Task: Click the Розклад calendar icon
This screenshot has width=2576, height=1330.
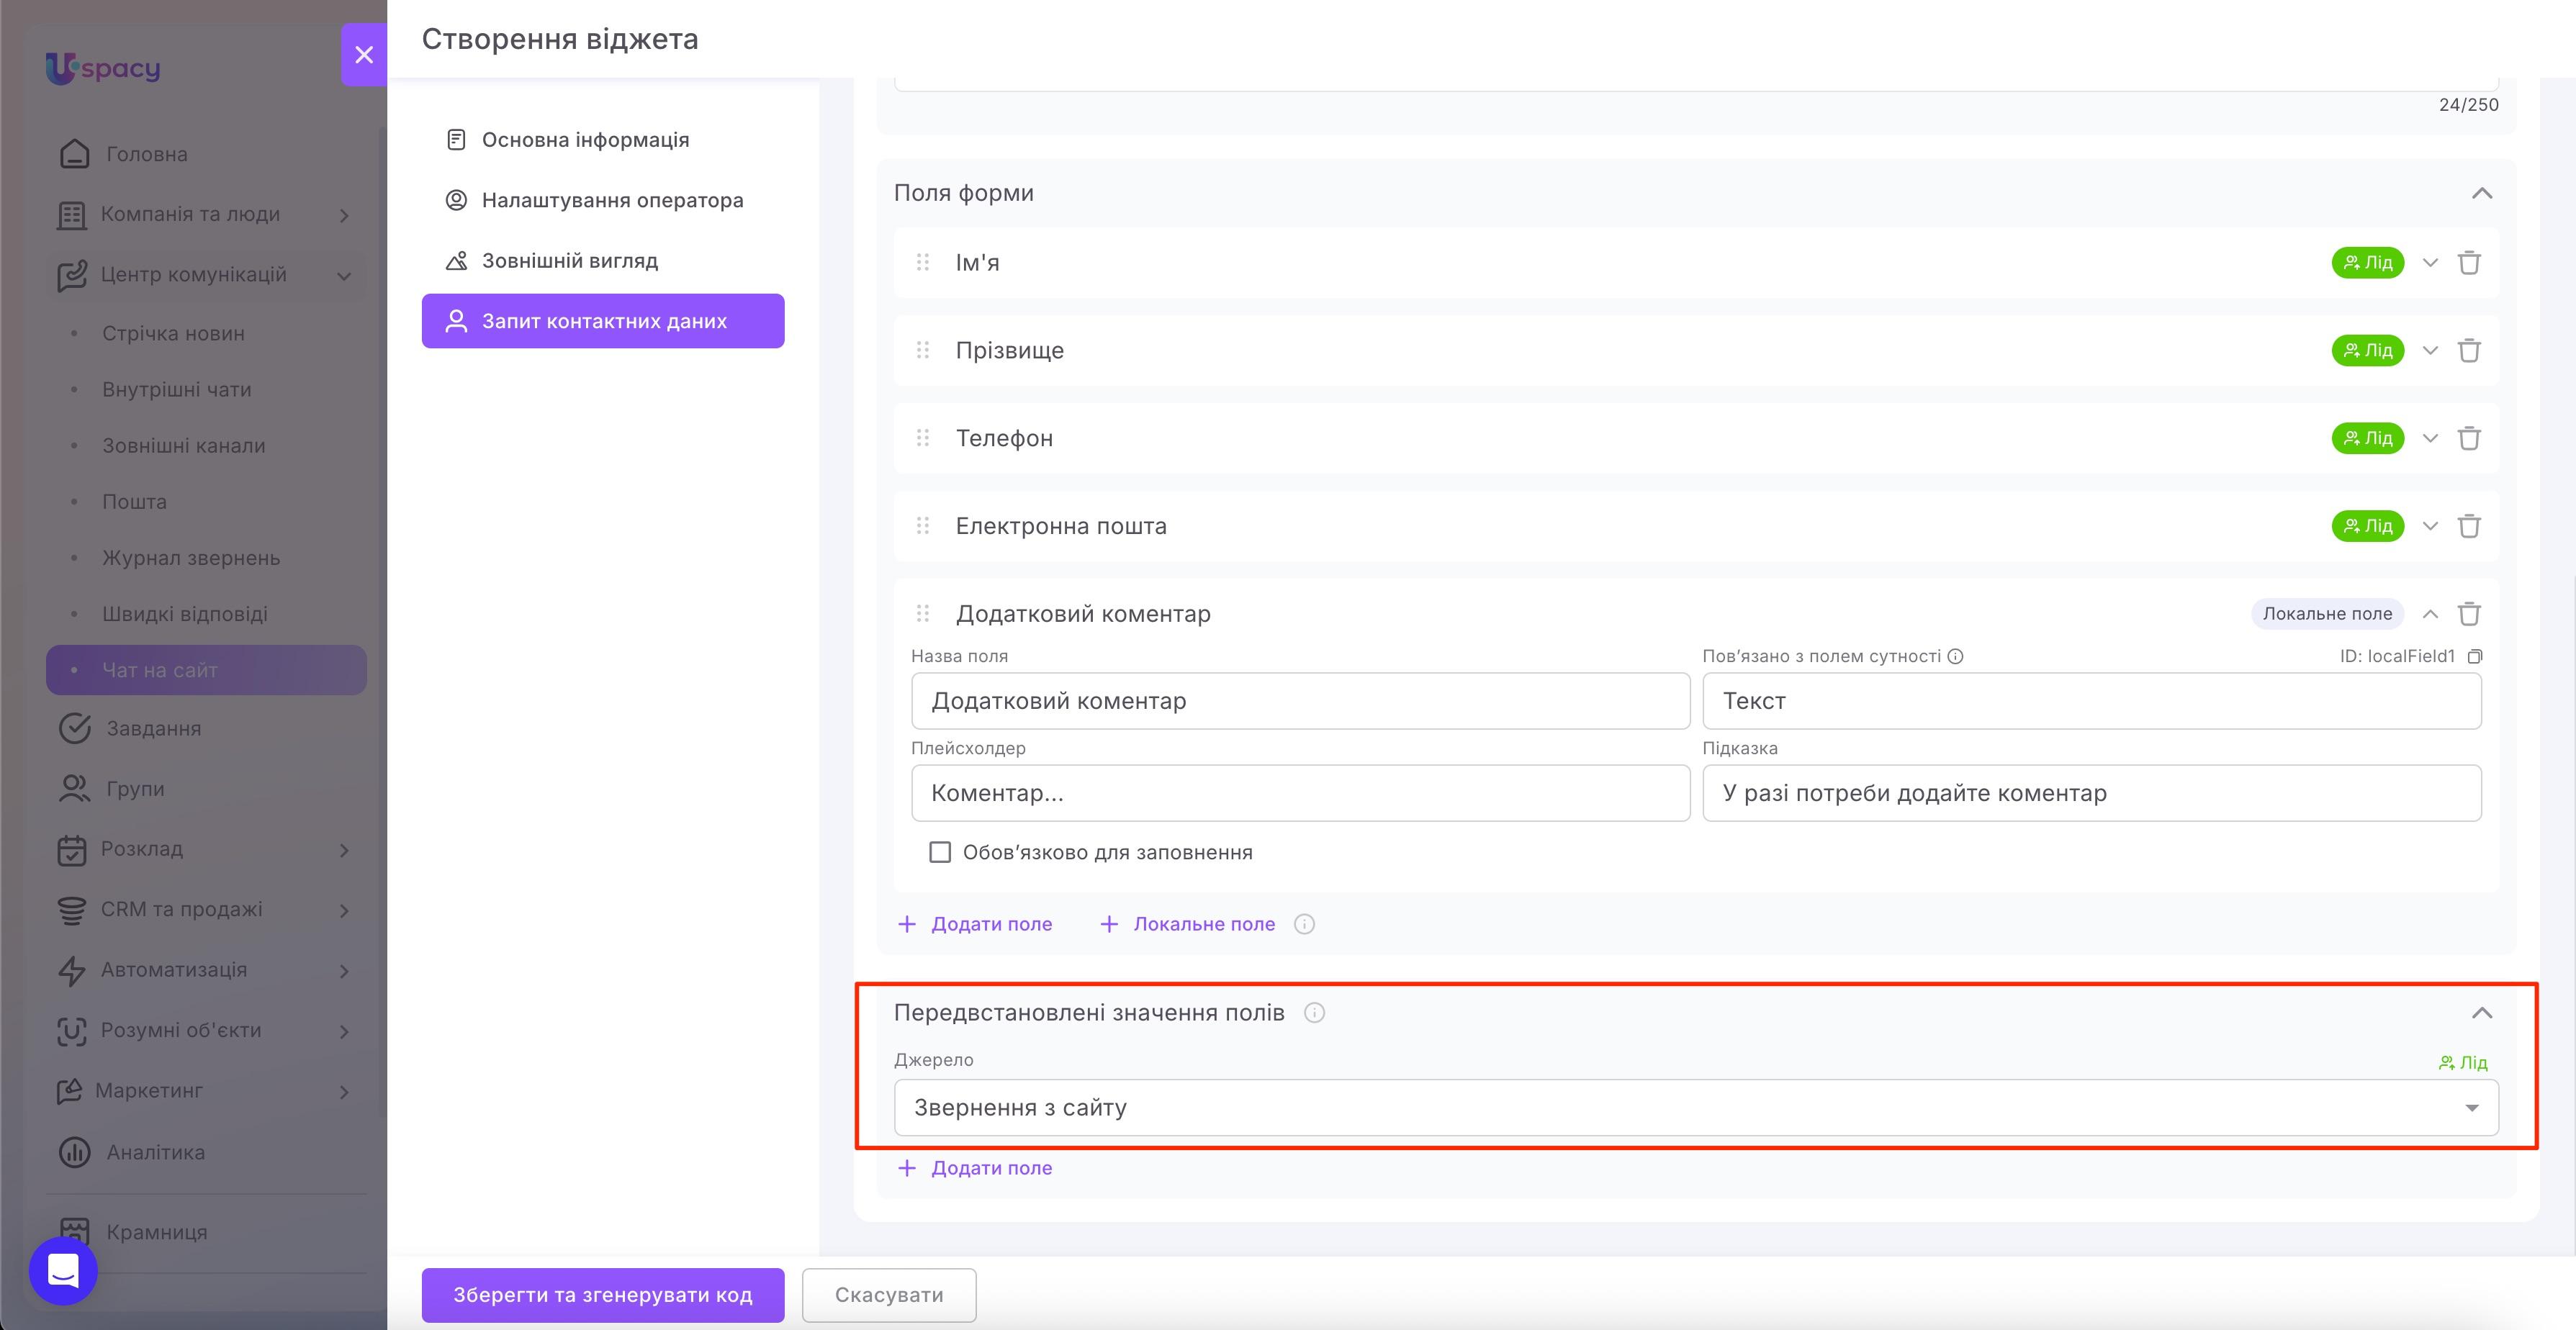Action: tap(72, 850)
